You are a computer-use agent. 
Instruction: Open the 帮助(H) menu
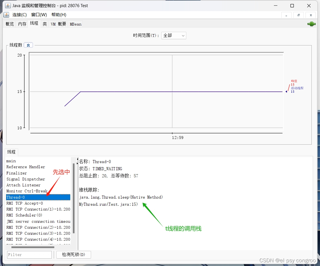pyautogui.click(x=59, y=15)
